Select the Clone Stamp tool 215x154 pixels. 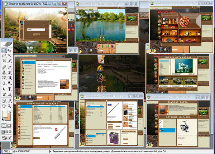tap(4, 73)
